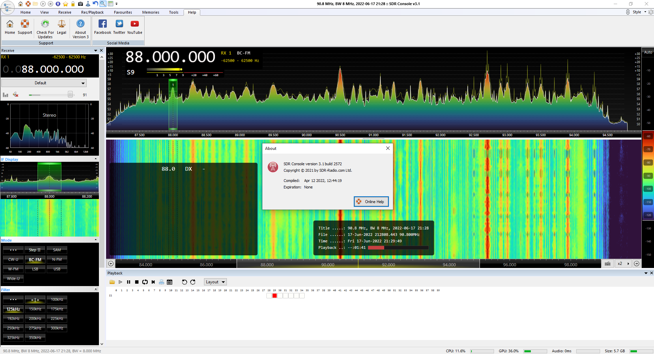Switch to the Favourites ribbon tab
This screenshot has height=354, width=654.
point(123,12)
